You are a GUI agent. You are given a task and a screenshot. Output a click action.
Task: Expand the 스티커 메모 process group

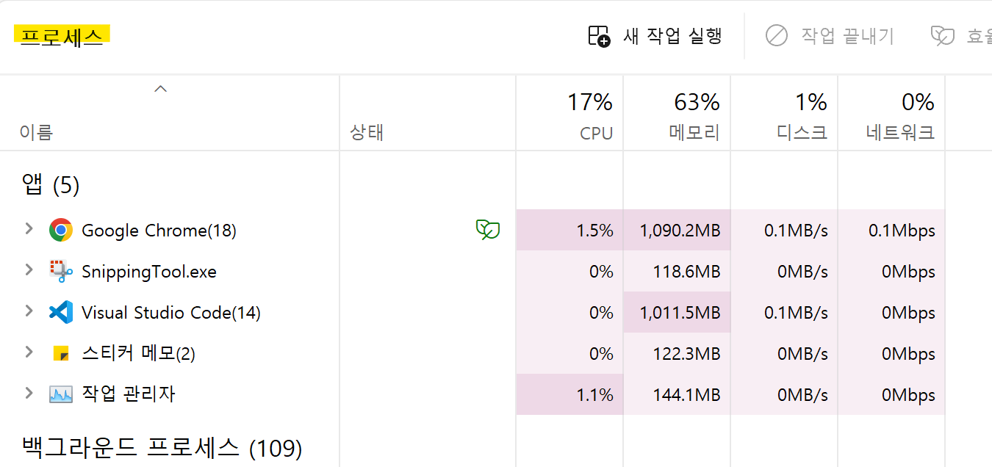(x=29, y=352)
